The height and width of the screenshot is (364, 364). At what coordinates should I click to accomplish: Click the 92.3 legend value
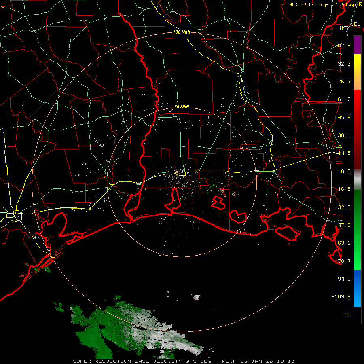coord(344,63)
